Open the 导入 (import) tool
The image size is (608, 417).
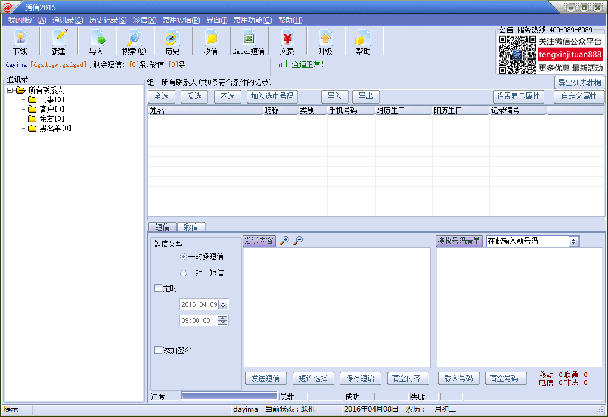(x=97, y=41)
